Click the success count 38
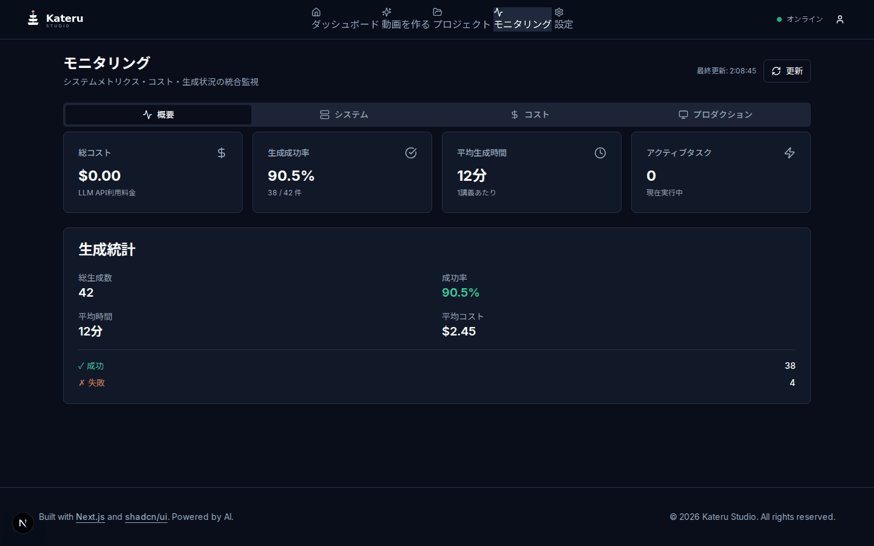874x546 pixels. coord(790,366)
